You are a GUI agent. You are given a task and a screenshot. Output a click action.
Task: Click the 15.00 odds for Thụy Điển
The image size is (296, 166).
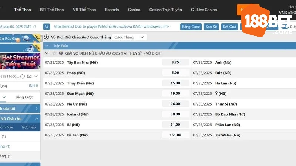pos(175,83)
